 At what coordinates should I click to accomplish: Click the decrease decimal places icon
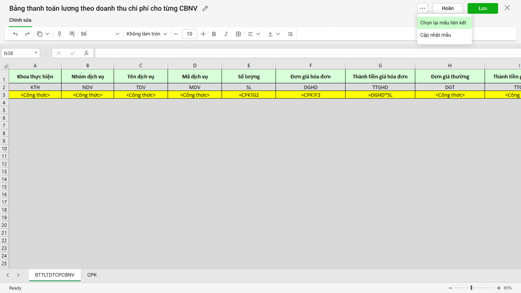(x=59, y=34)
